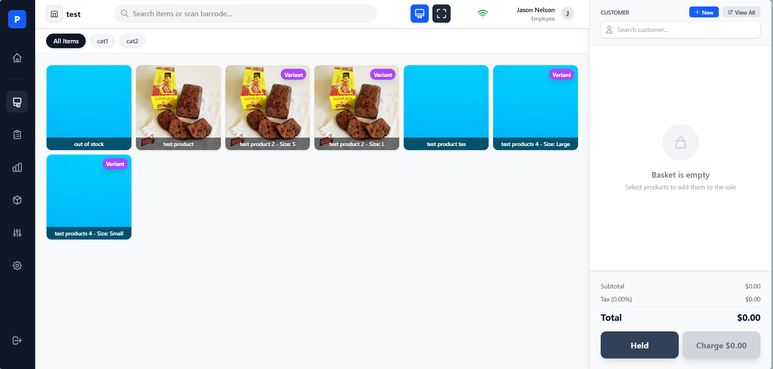773x369 pixels.
Task: Select the All Items category tab
Action: point(66,41)
